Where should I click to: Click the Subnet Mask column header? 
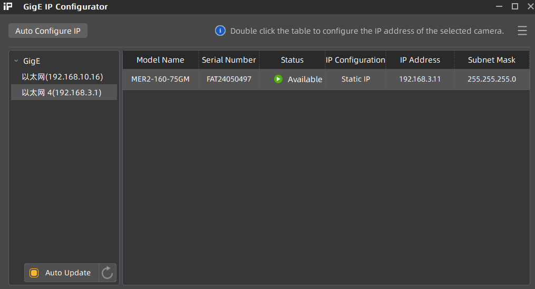pyautogui.click(x=491, y=60)
